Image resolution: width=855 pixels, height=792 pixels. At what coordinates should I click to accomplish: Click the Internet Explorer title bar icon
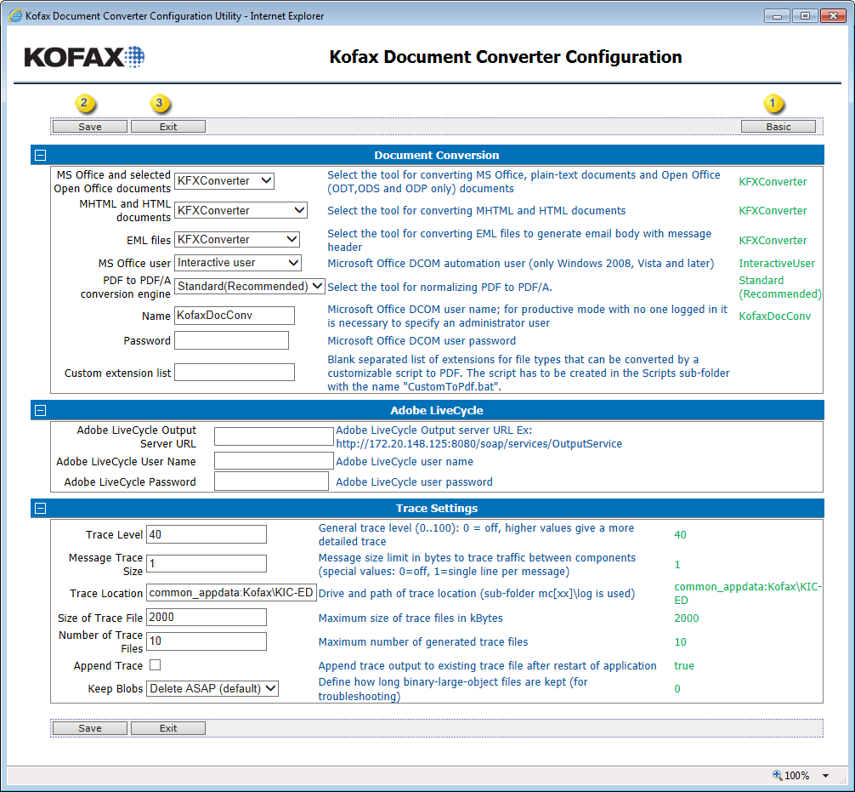coord(15,16)
